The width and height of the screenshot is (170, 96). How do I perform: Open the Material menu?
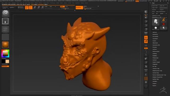40,3
